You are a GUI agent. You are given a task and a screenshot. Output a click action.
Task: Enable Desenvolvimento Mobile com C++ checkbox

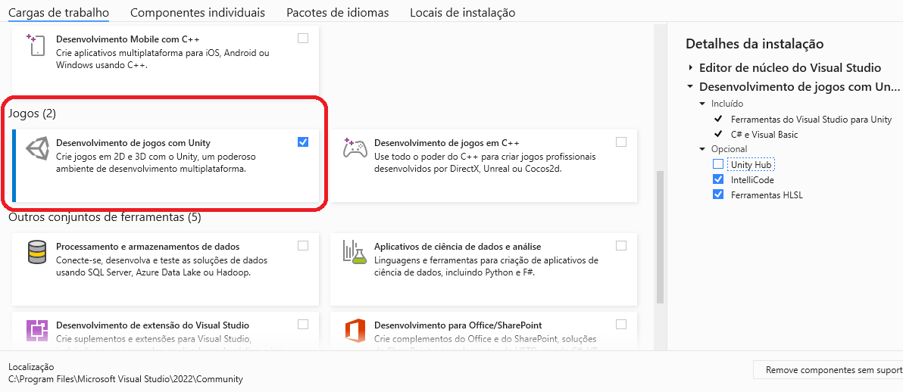coord(303,39)
